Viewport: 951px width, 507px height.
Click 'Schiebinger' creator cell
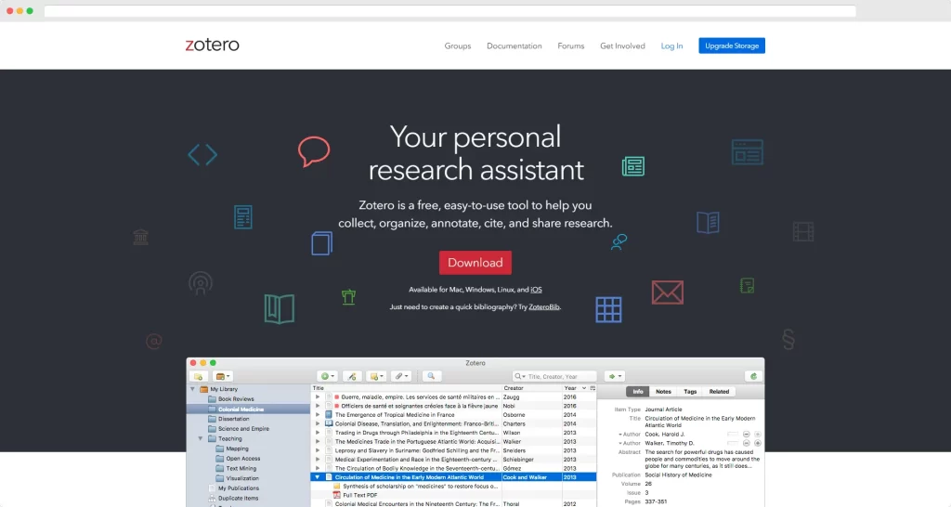point(518,460)
